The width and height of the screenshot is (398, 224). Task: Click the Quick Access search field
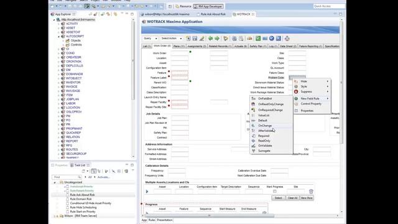pos(329,6)
